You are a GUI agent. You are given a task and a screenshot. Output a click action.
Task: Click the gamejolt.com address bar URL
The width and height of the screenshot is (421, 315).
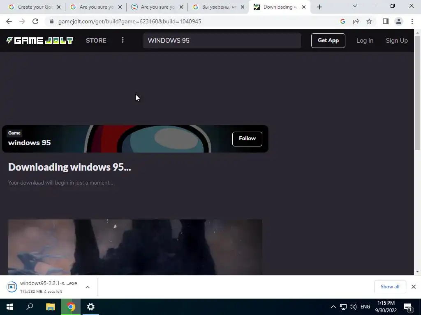(x=130, y=21)
